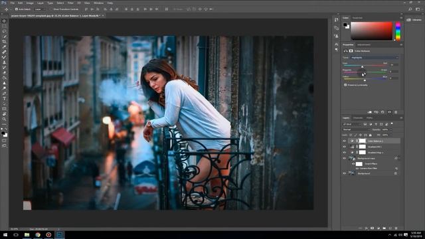Image resolution: width=425 pixels, height=239 pixels.
Task: Switch to the Adjustments tab
Action: point(363,44)
